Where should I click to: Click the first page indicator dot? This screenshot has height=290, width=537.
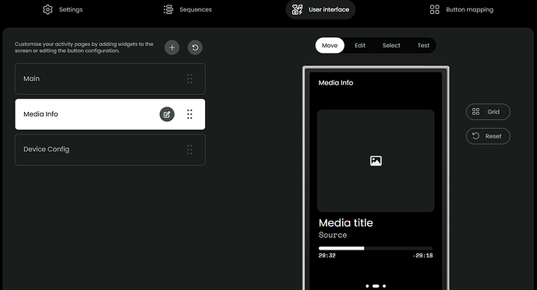(x=367, y=286)
